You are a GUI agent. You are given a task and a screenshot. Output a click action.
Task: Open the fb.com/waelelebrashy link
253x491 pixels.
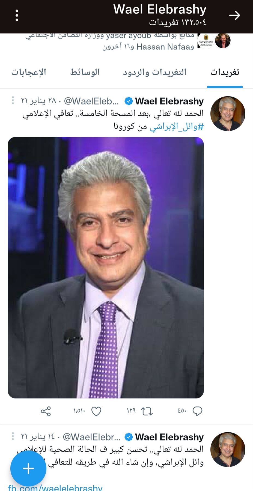(55, 487)
